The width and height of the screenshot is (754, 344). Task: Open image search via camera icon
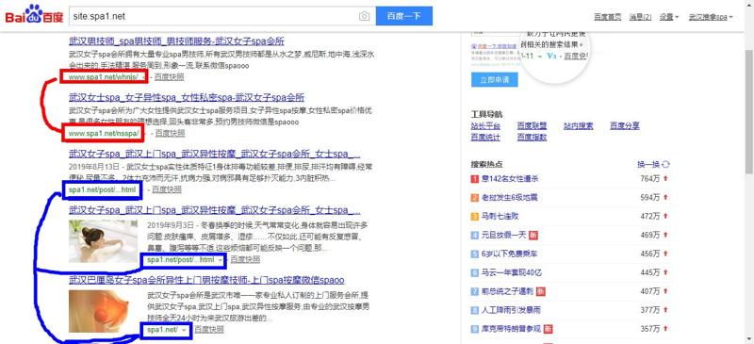point(365,16)
